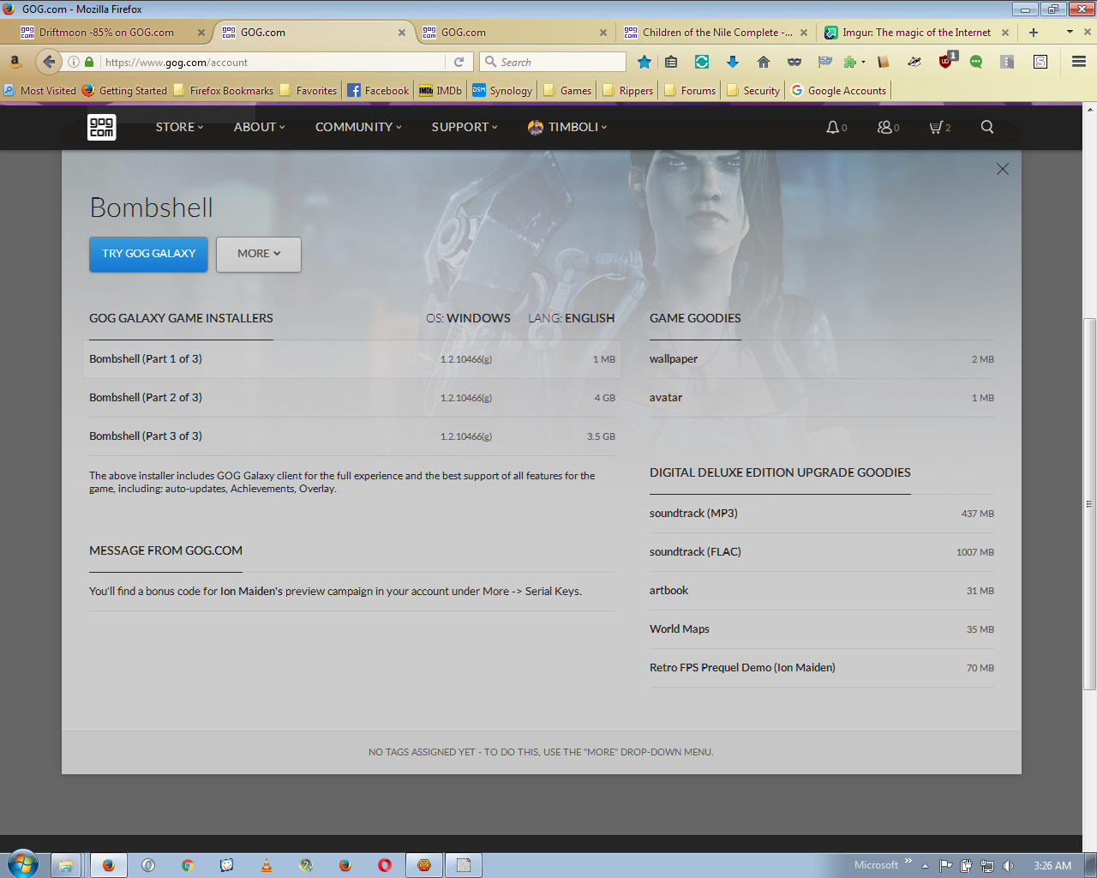1097x878 pixels.
Task: Click the GOG site search magnifier
Action: (987, 127)
